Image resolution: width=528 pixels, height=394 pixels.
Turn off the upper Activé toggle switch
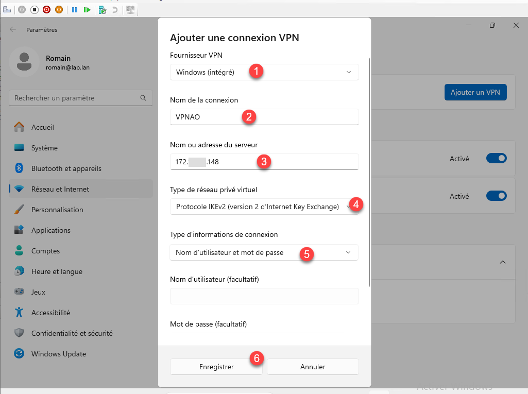coord(496,159)
